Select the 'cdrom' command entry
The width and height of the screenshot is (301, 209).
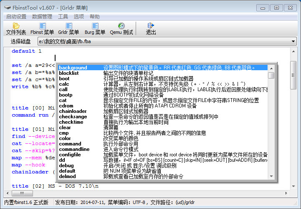coord(163,106)
